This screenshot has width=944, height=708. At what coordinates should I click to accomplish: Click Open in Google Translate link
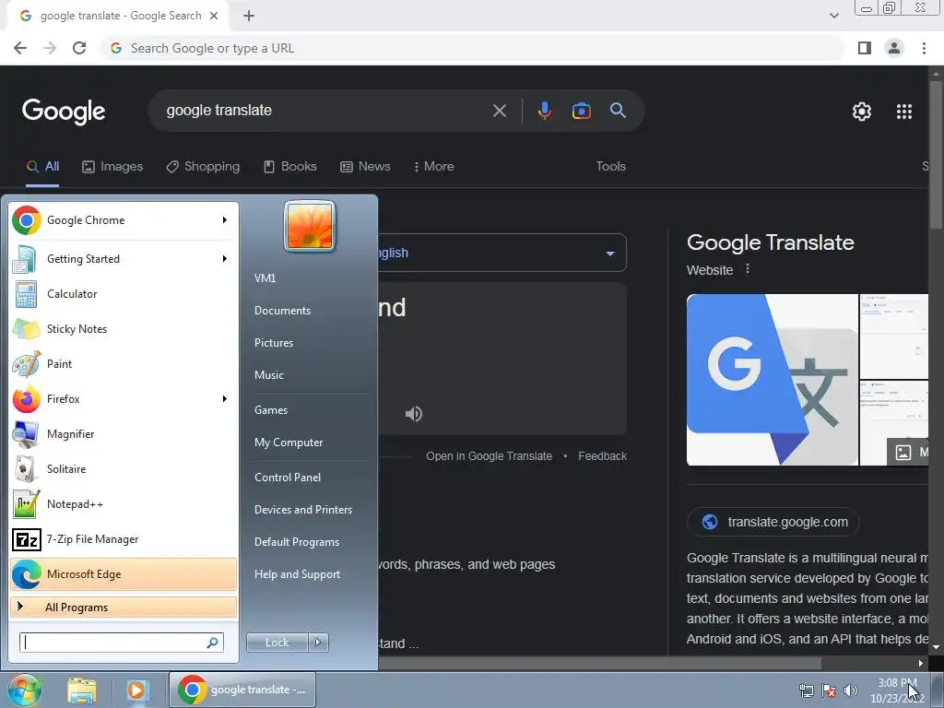click(489, 456)
